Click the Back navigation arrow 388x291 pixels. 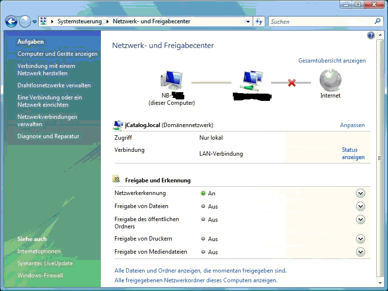tap(11, 21)
